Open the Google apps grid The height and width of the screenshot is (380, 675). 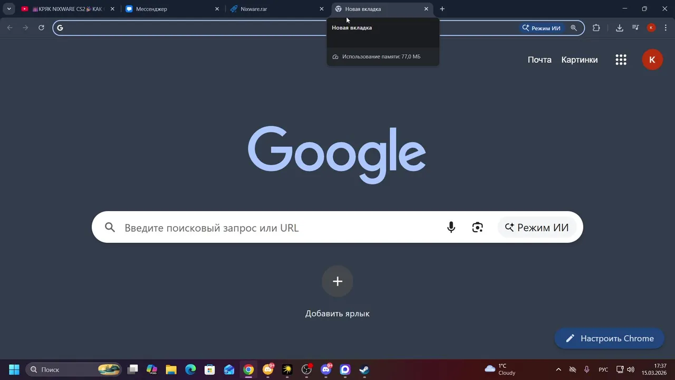tap(621, 60)
